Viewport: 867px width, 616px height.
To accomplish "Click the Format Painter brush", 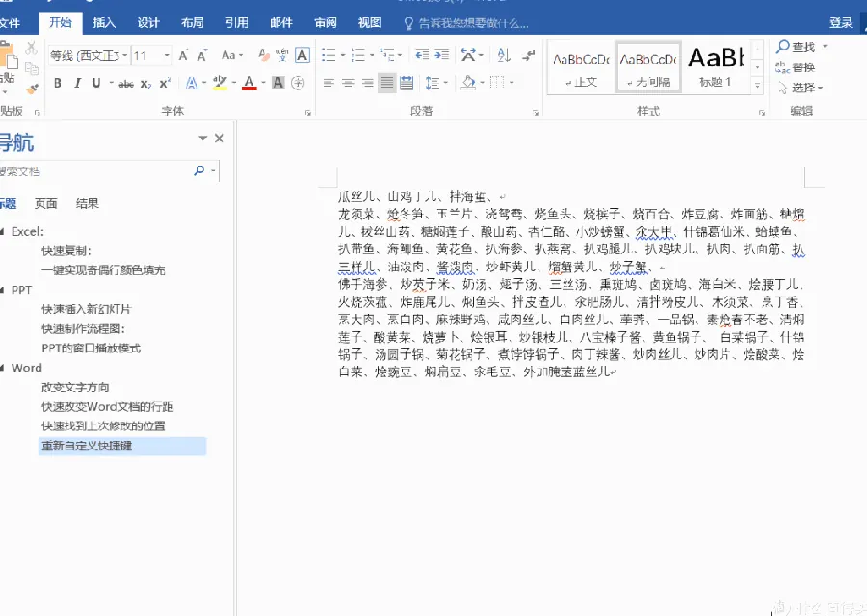I will (32, 89).
